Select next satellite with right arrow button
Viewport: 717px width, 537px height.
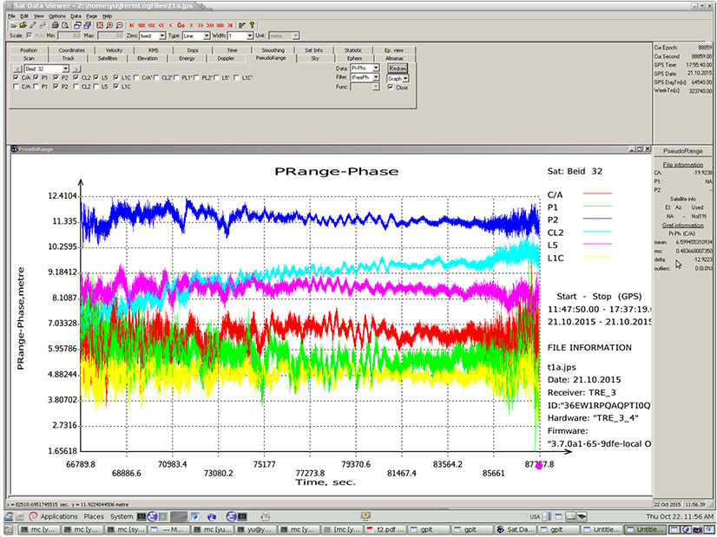pyautogui.click(x=76, y=68)
